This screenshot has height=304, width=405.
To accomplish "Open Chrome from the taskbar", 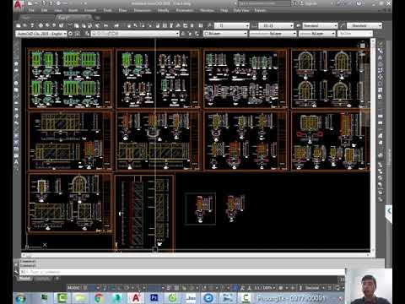I will click(99, 298).
